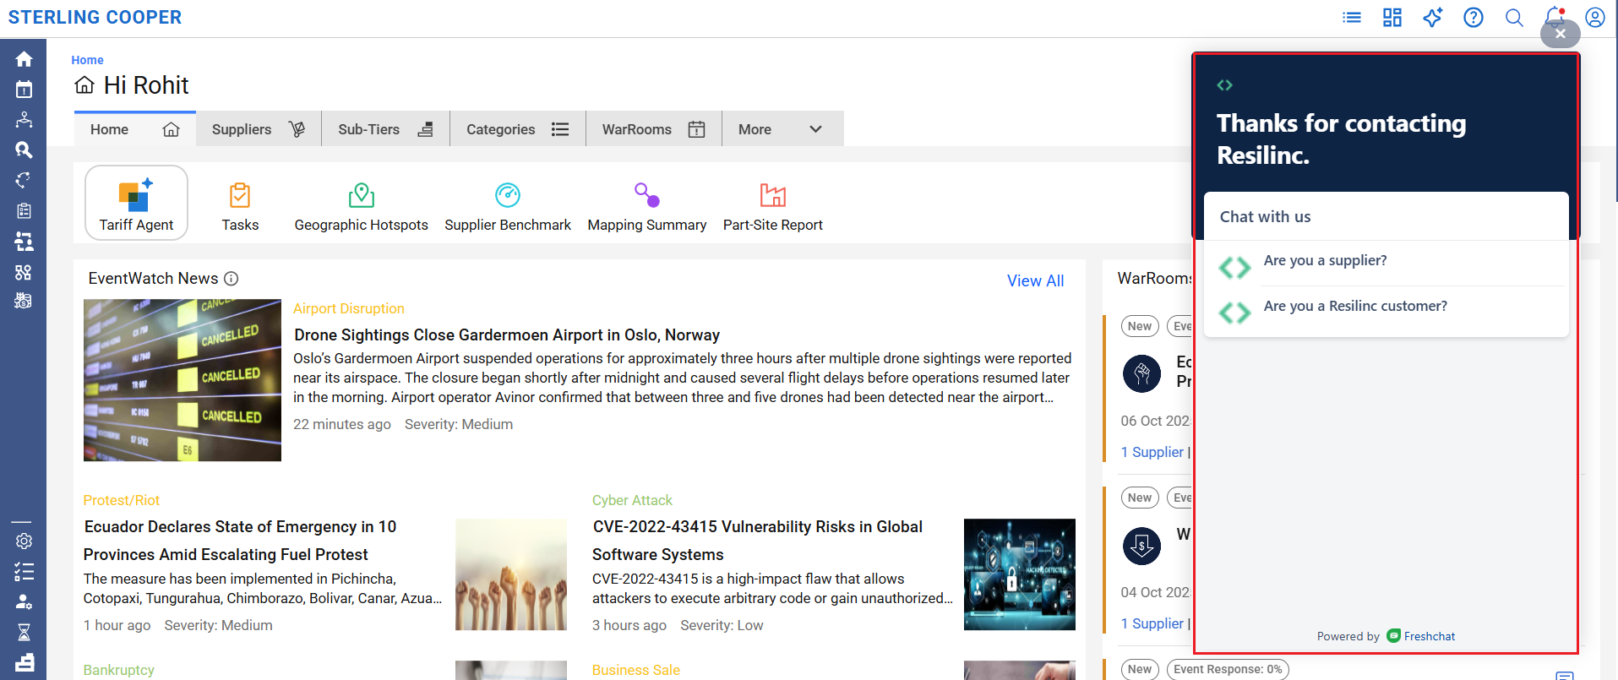Image resolution: width=1618 pixels, height=680 pixels.
Task: Switch to the WarRooms tab
Action: click(x=654, y=129)
